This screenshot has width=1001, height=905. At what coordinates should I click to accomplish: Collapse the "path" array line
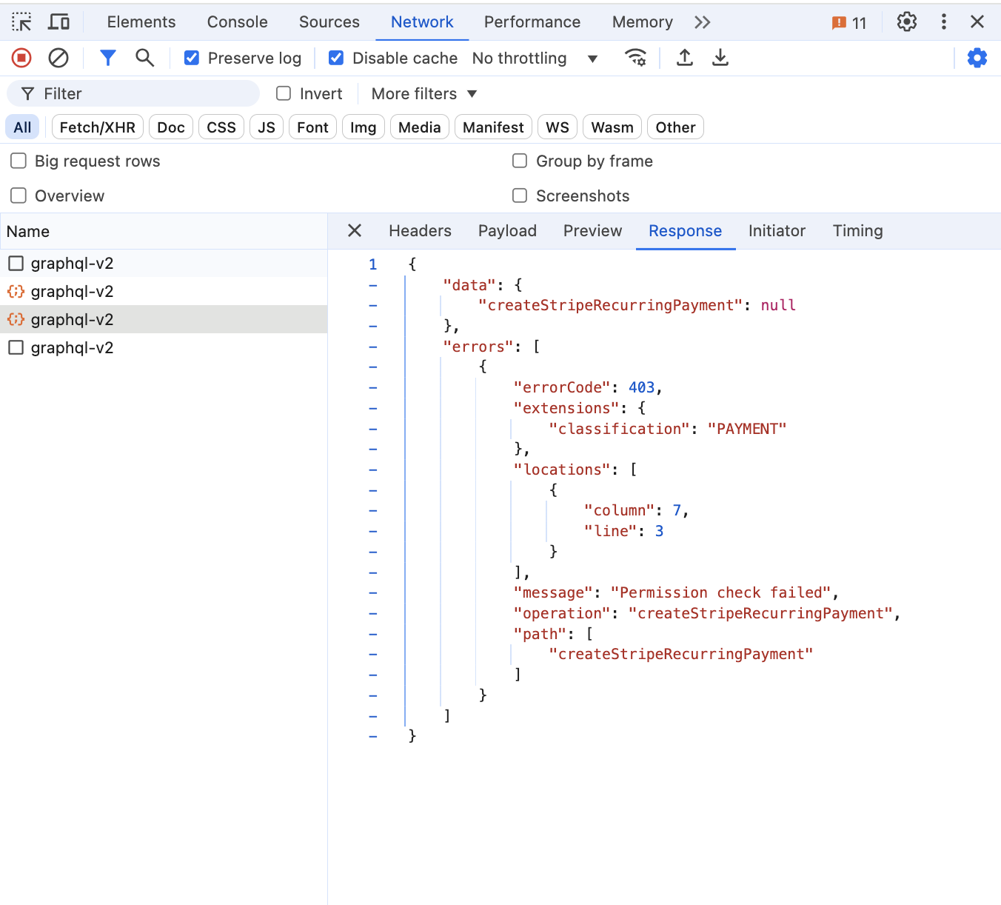[x=373, y=634]
